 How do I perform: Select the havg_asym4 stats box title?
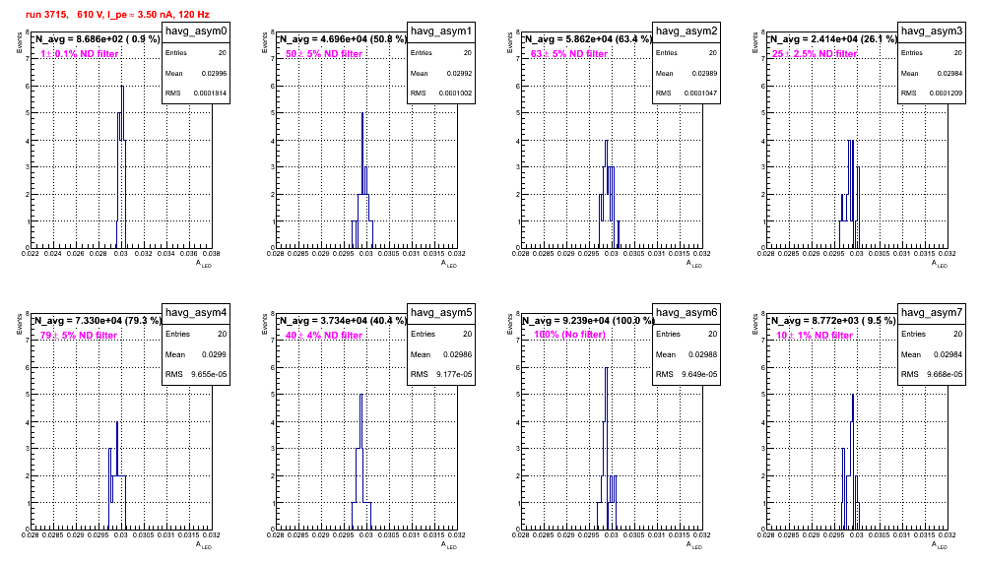(196, 313)
